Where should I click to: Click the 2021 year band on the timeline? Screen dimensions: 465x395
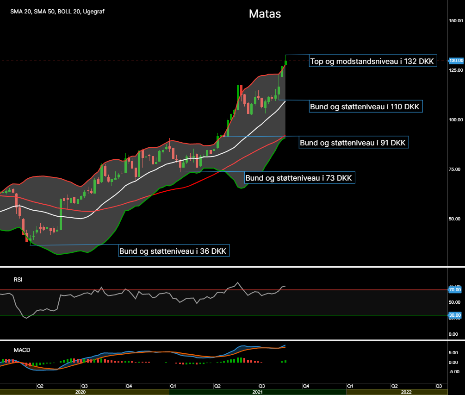pyautogui.click(x=257, y=392)
